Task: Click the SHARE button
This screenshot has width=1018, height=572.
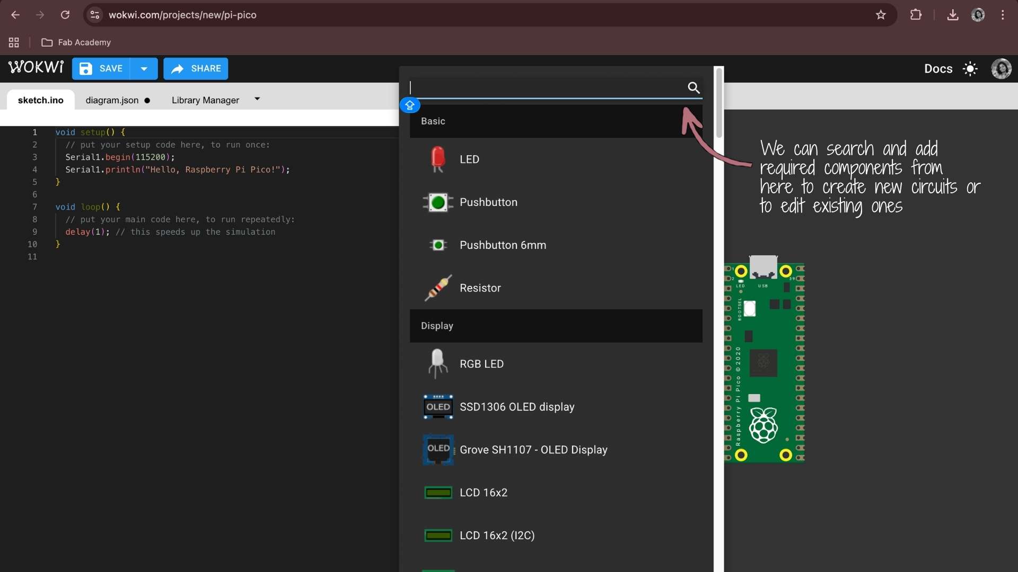Action: tap(196, 69)
